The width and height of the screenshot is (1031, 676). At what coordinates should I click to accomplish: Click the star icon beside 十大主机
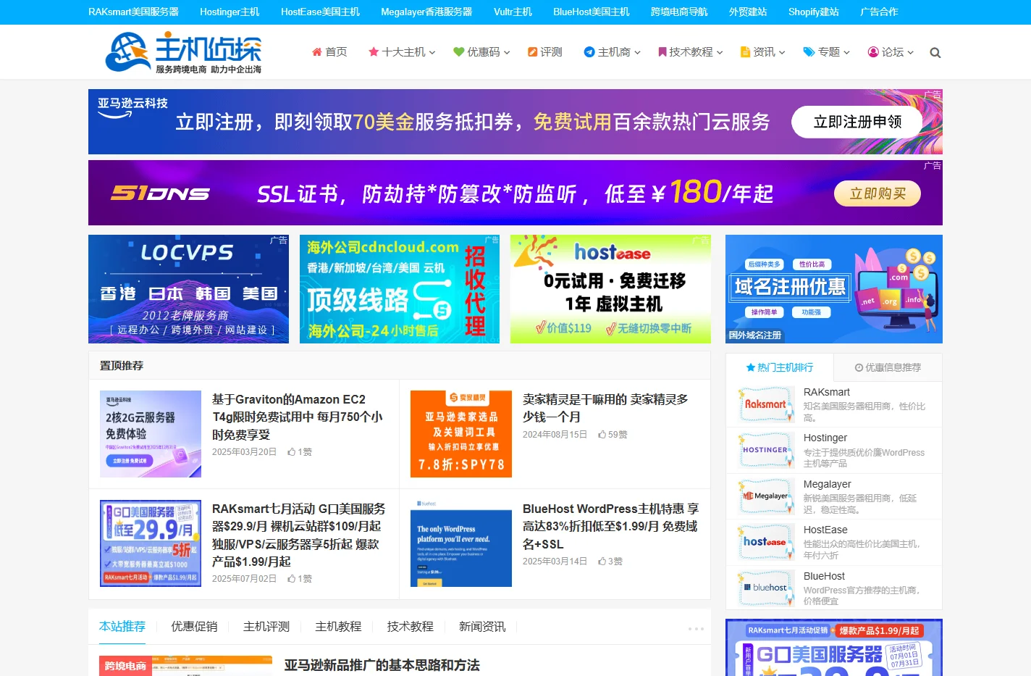[374, 52]
